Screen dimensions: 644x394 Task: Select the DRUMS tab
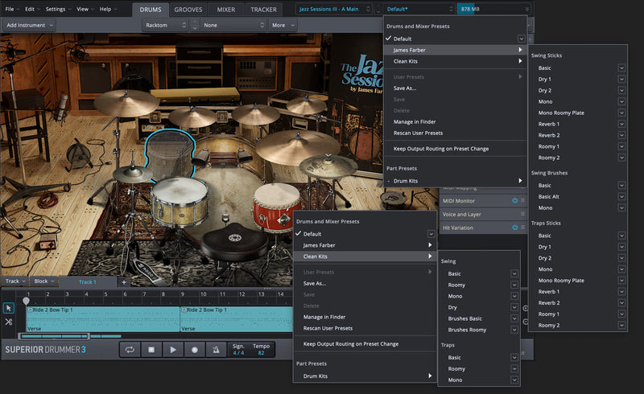(151, 10)
